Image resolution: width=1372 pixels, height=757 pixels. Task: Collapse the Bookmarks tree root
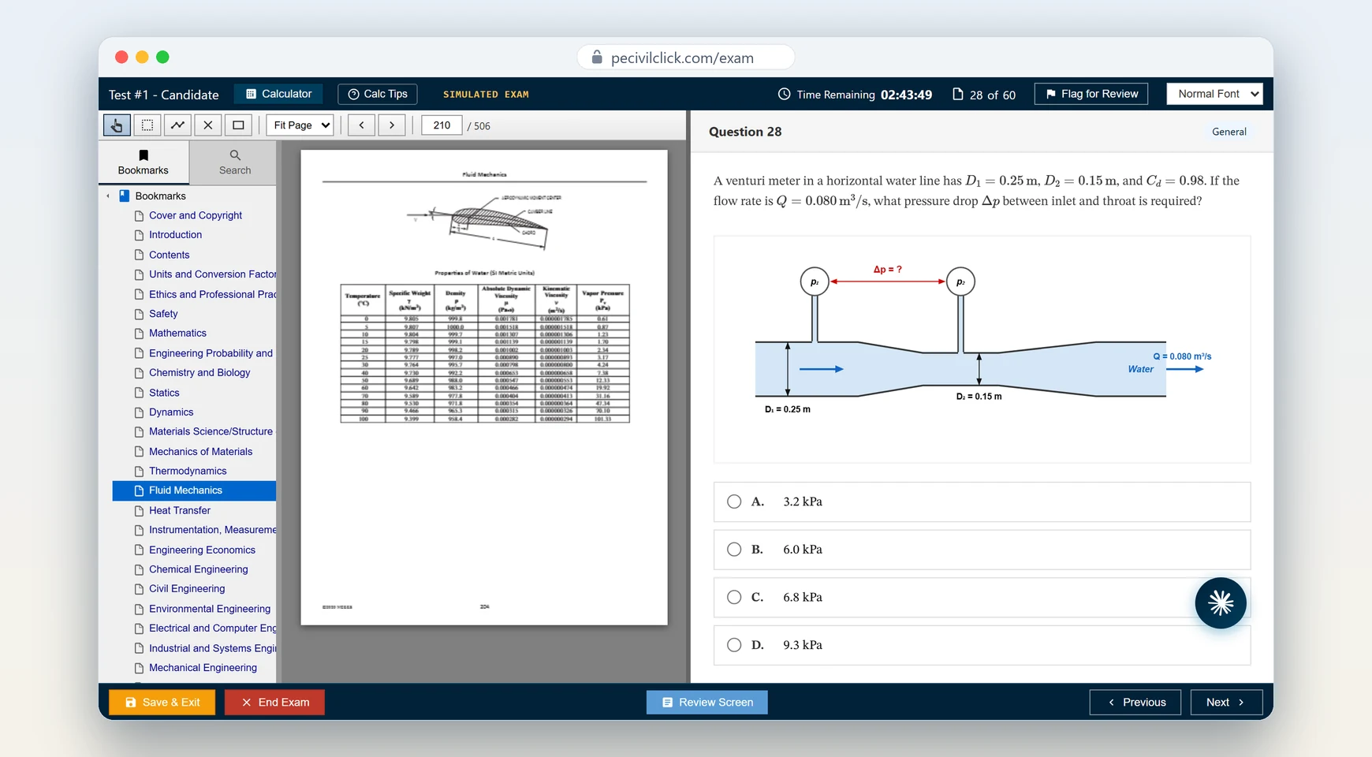point(108,196)
